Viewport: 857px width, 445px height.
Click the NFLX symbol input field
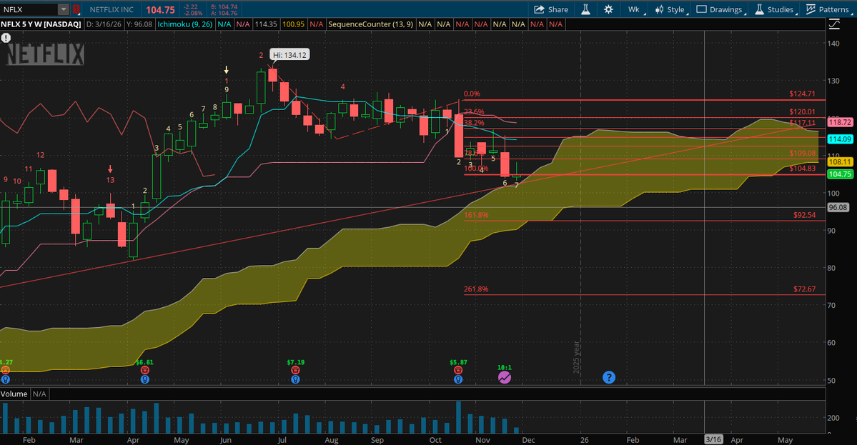29,9
